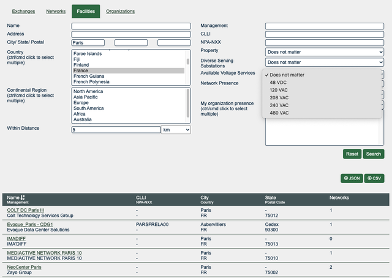Download results as JSON

click(x=352, y=178)
